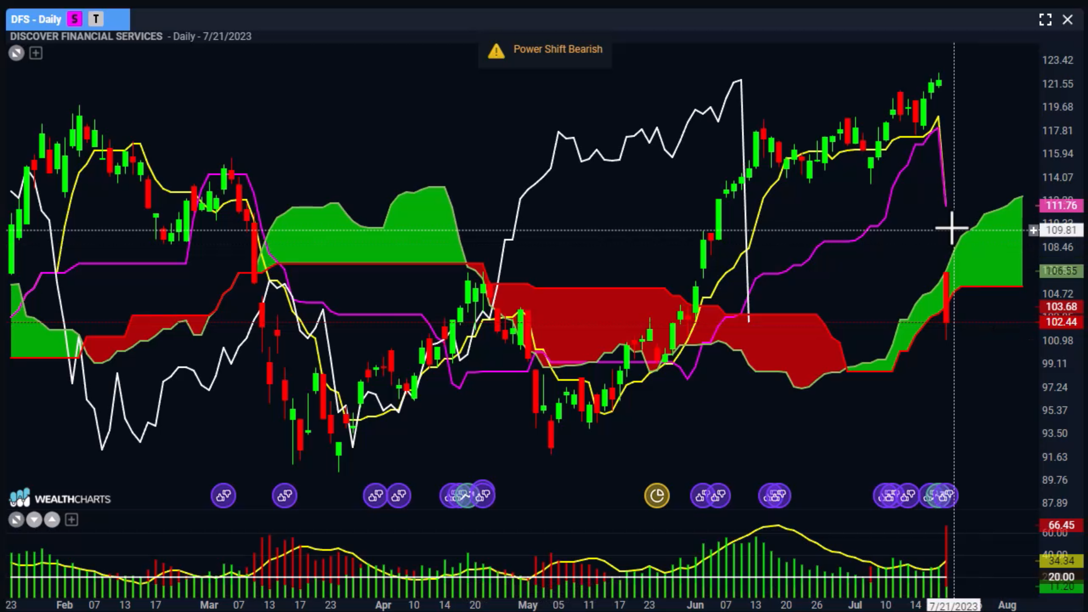Move the indicator pane down
The width and height of the screenshot is (1088, 612).
[34, 520]
